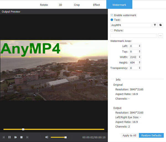Select the Picture watermark radio option
The image size is (166, 142).
[x=112, y=30]
